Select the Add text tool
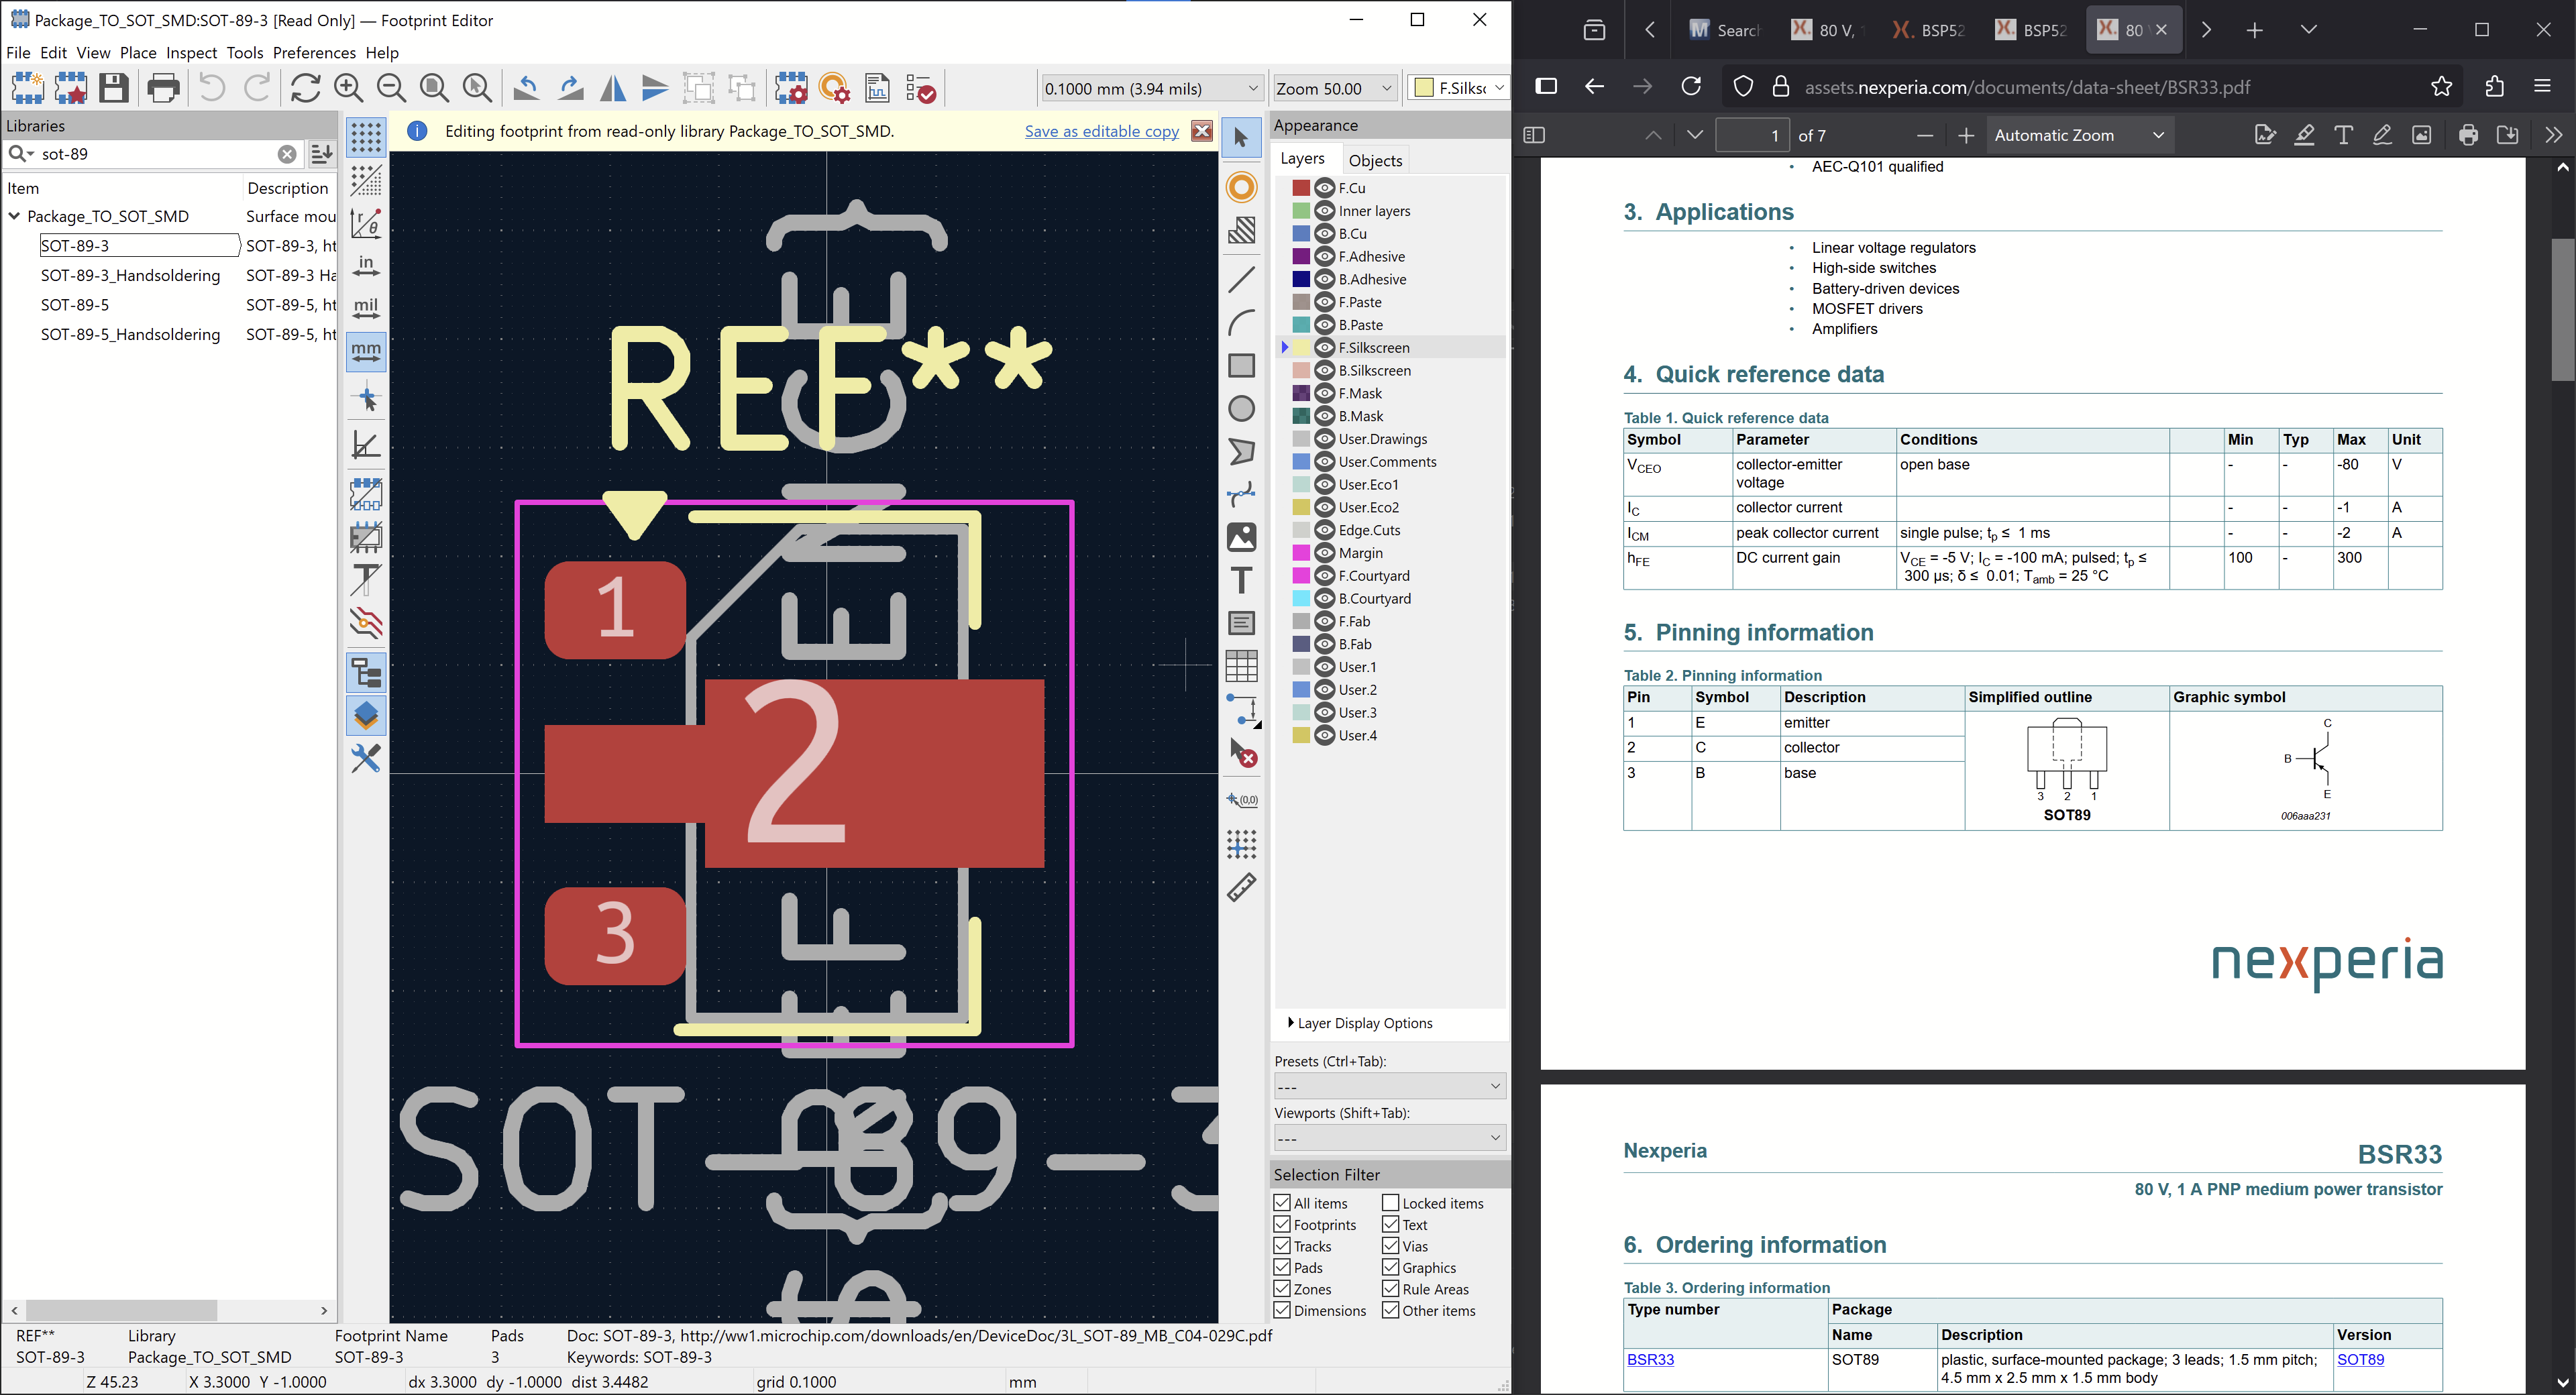Viewport: 2576px width, 1395px height. point(1241,580)
